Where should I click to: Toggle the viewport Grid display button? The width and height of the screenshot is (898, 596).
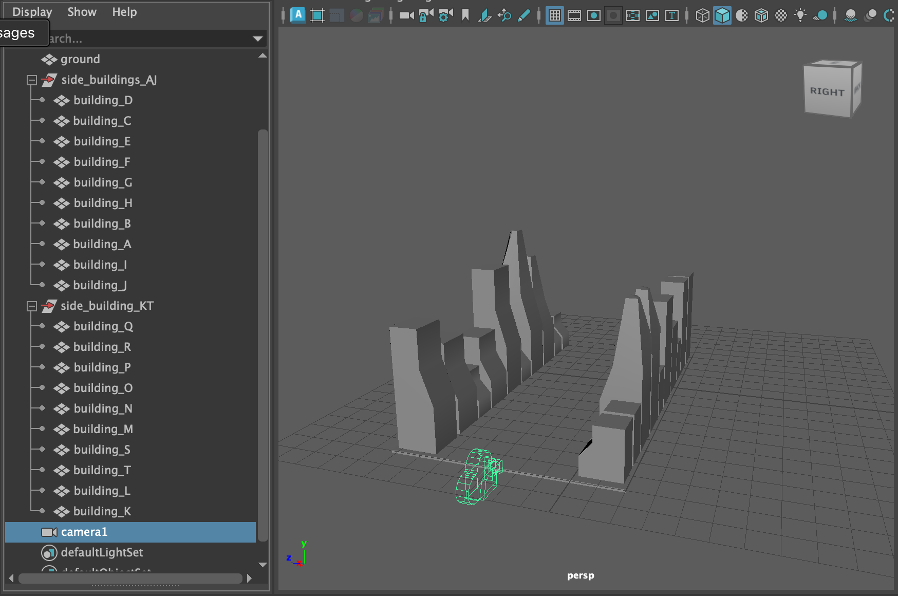[555, 15]
